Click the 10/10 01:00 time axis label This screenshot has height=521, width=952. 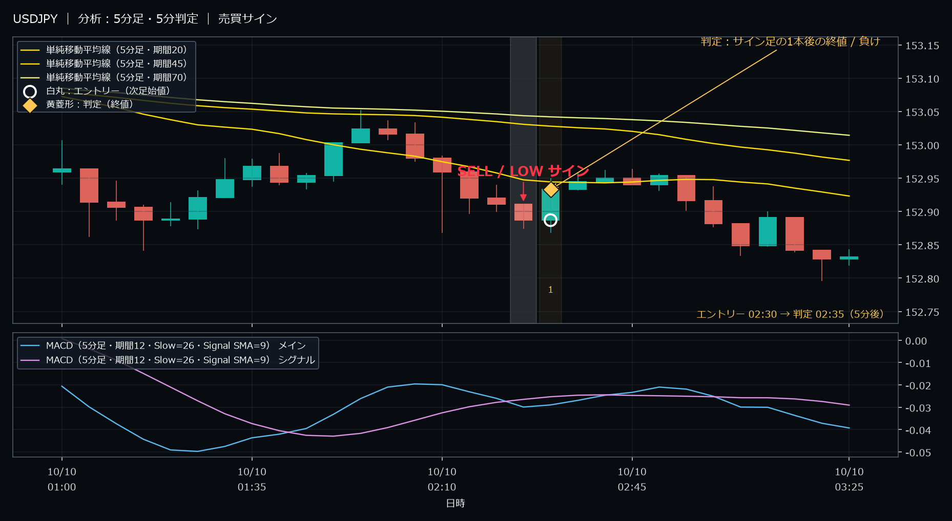point(62,480)
